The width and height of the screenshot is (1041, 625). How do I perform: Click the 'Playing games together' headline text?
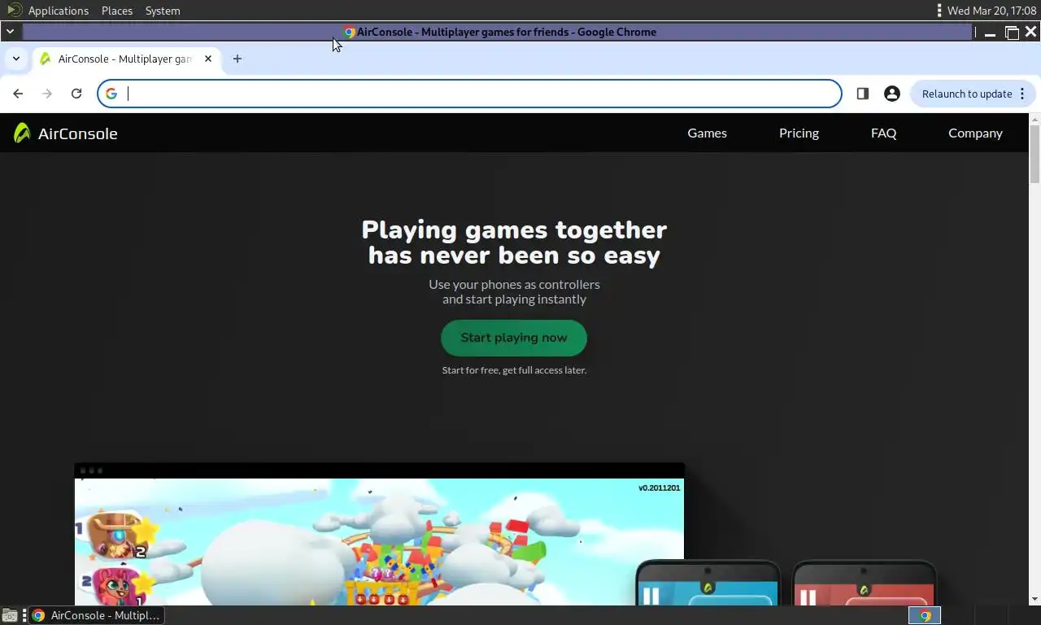click(514, 229)
